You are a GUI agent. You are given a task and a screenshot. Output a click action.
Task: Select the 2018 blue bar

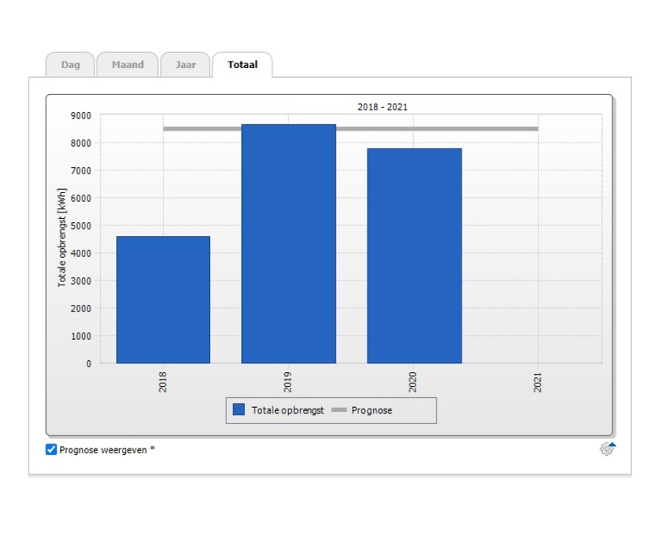pyautogui.click(x=163, y=300)
